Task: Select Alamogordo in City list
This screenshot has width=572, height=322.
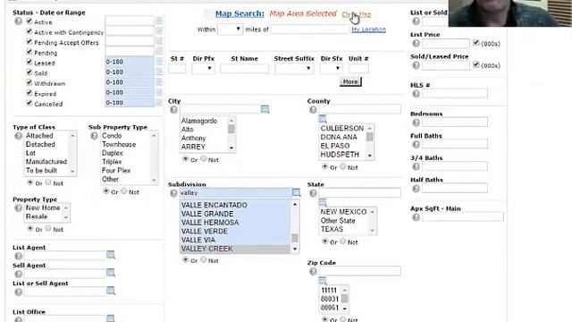Action: [x=198, y=121]
